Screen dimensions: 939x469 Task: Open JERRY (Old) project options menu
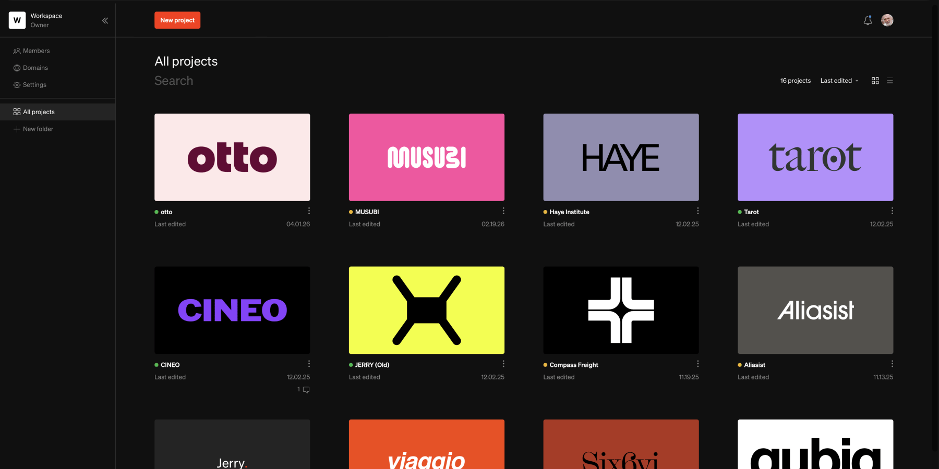pos(503,364)
